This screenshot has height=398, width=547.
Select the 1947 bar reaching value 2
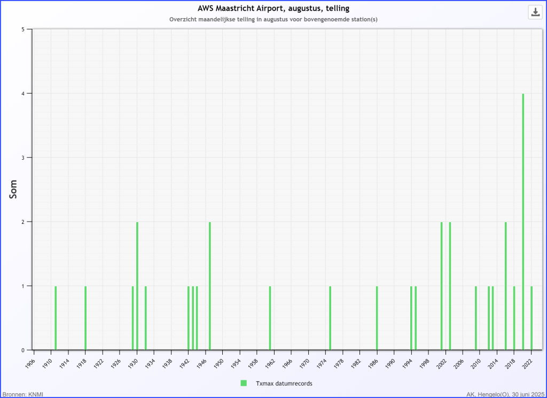click(x=209, y=286)
